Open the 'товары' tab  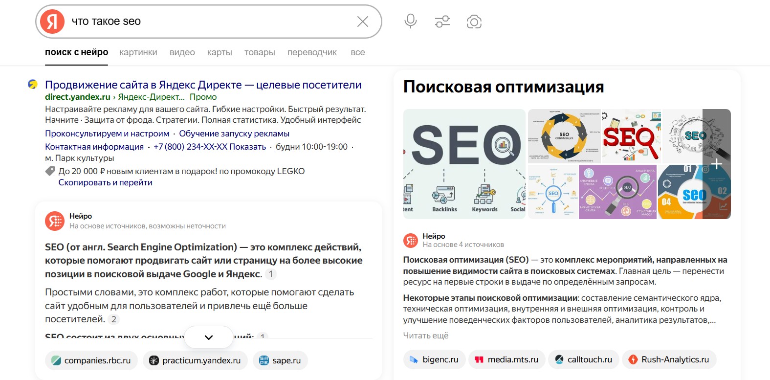(260, 52)
